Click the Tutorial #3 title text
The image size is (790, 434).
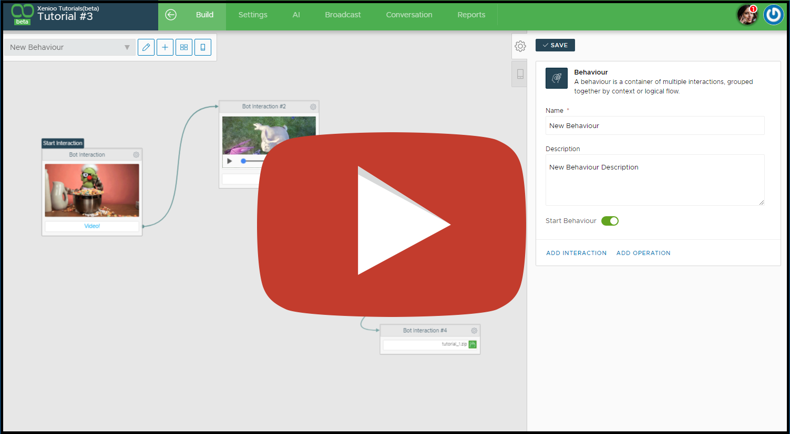pos(65,17)
